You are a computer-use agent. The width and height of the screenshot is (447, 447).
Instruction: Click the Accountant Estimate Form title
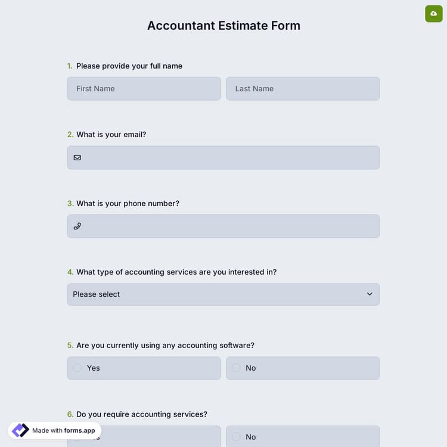(x=223, y=26)
